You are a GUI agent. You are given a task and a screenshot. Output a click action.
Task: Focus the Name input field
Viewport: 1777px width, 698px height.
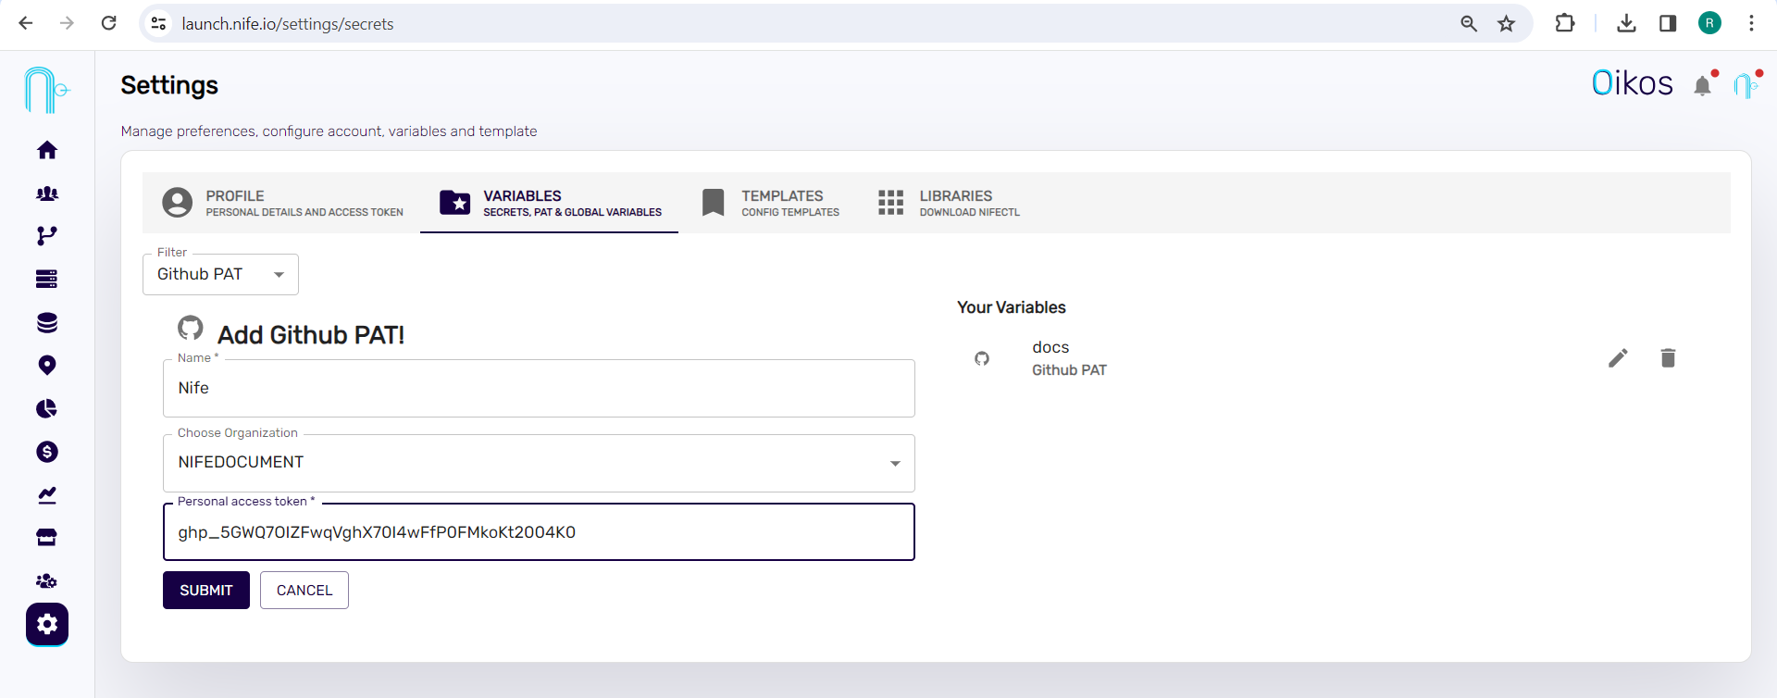(x=539, y=389)
